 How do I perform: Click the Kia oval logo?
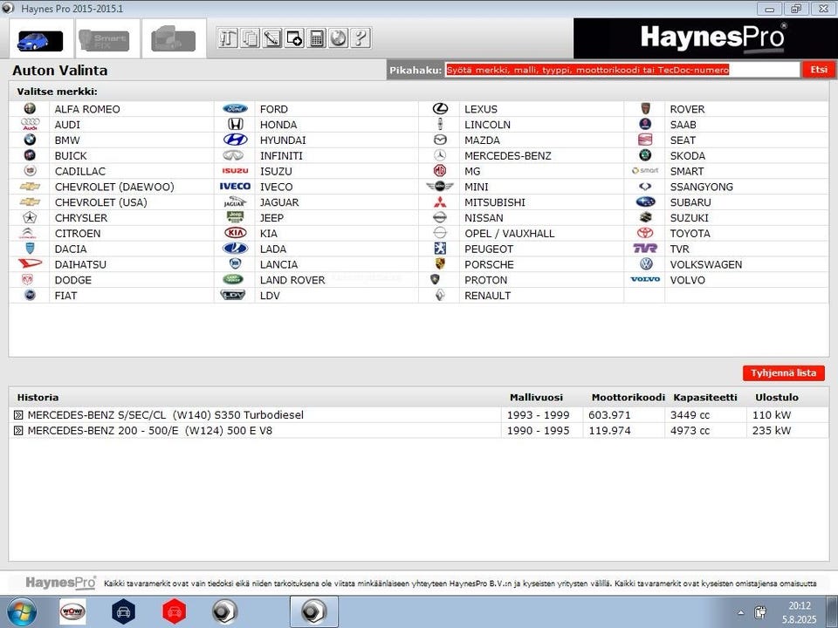click(x=235, y=233)
